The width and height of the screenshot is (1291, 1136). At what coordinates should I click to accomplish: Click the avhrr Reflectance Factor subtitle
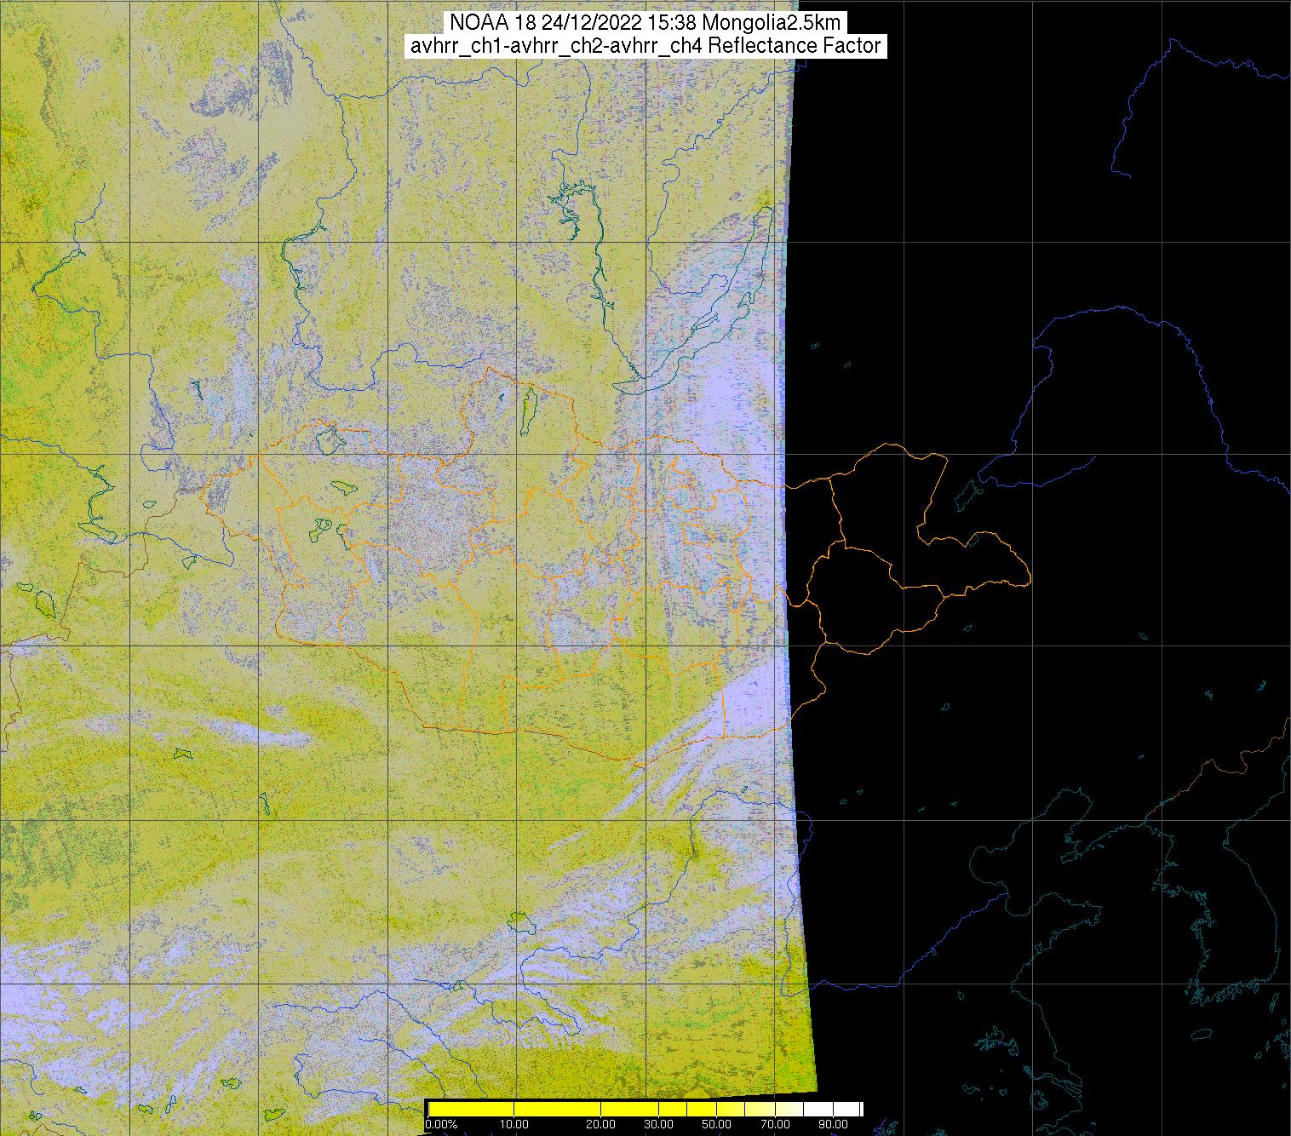coord(645,46)
